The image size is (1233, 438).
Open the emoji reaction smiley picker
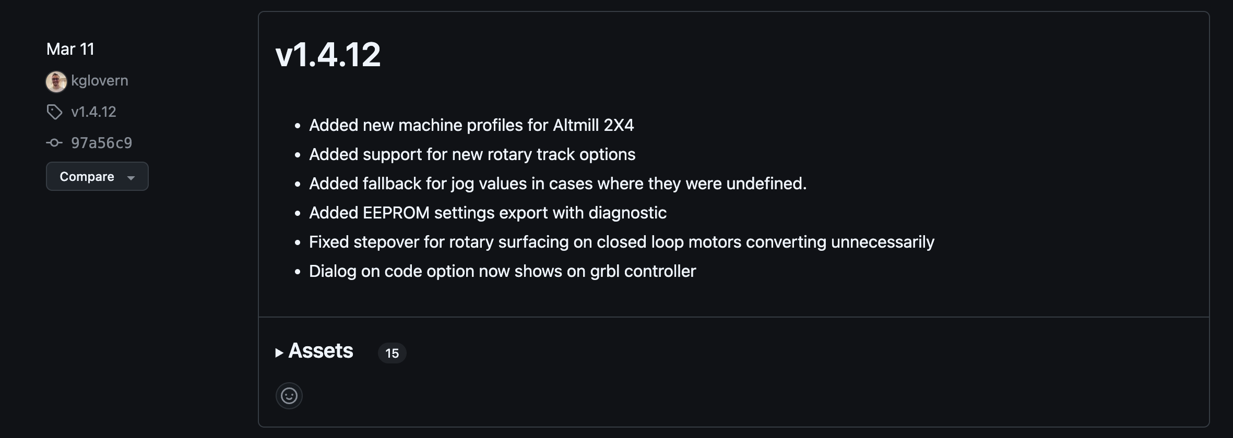tap(289, 395)
